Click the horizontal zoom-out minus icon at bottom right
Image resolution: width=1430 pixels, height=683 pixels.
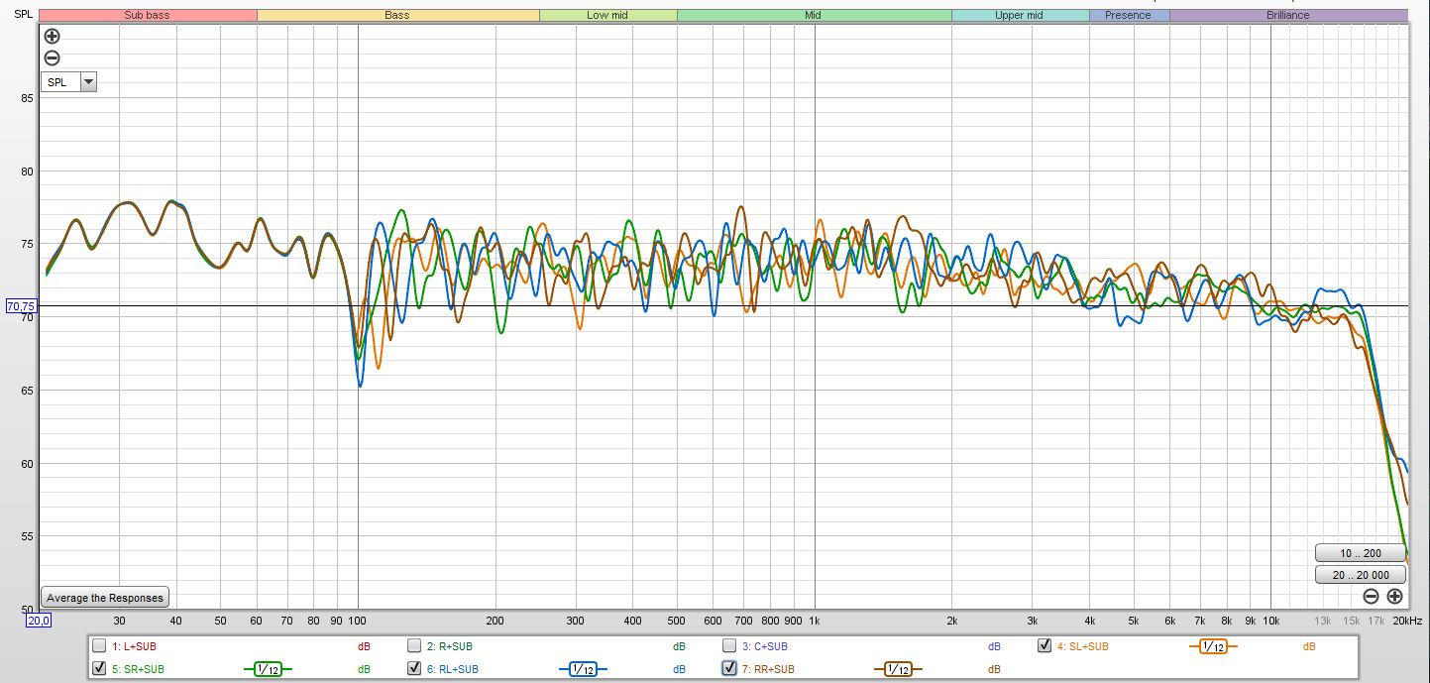coord(1371,596)
